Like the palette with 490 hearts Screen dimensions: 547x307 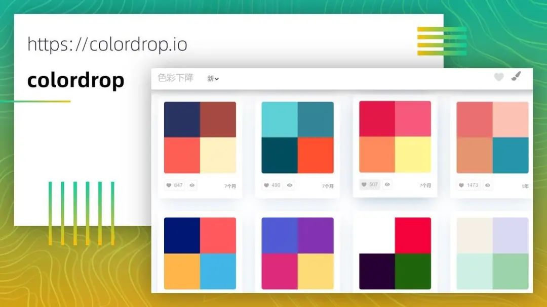coord(272,185)
